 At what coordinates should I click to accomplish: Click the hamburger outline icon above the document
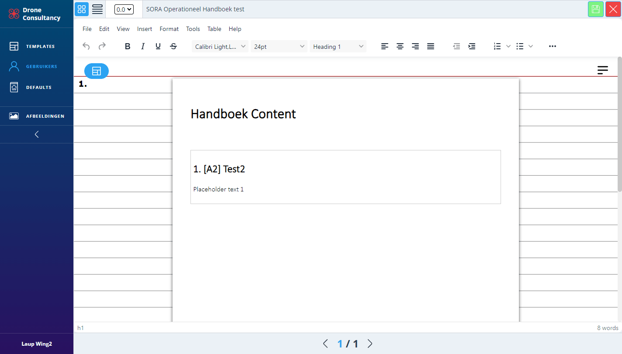coord(603,70)
